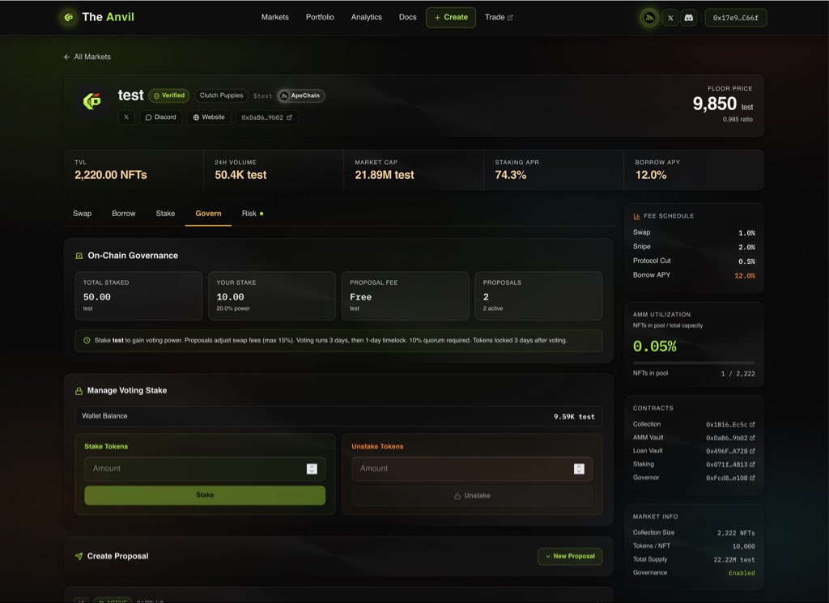The height and width of the screenshot is (603, 829).
Task: Open the ApeChain network icon in header
Action: 648,17
